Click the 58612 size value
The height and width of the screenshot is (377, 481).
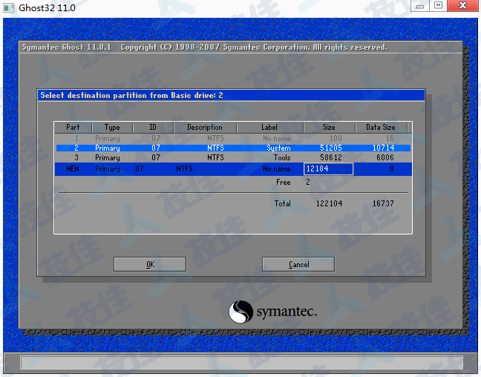331,157
